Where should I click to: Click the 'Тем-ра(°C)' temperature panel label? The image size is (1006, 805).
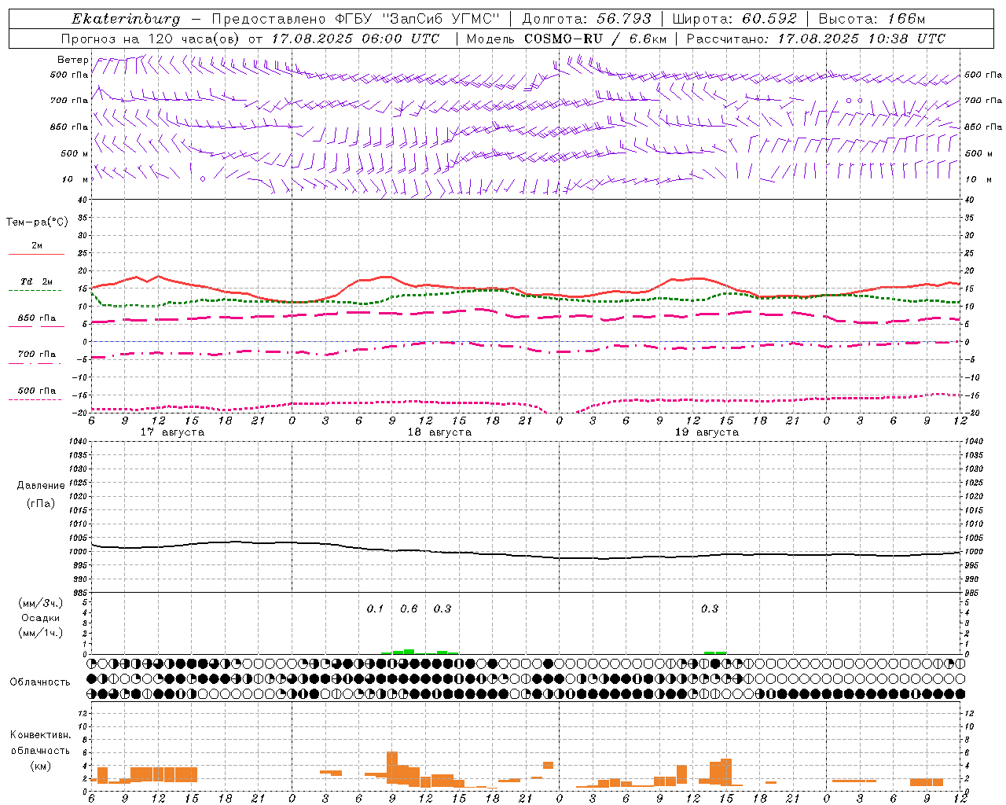coord(37,222)
